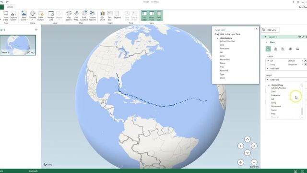Click the field dropdown scrollbar down arrow
Viewport: 307px width, 173px height.
pyautogui.click(x=302, y=116)
